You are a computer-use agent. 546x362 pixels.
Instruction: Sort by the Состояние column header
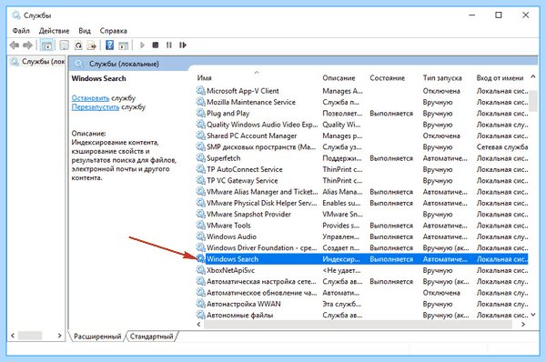(388, 78)
